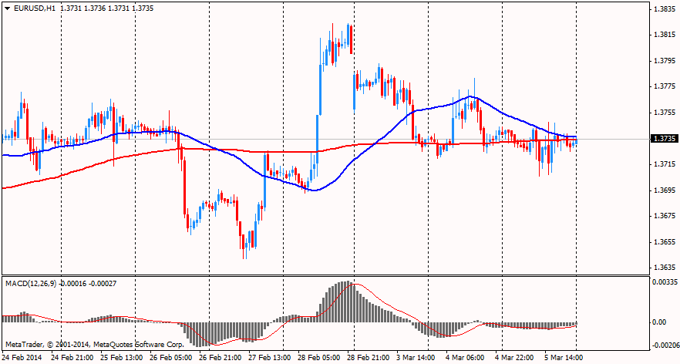680x364 pixels.
Task: Click the 26 Feb 21:00 time label
Action: 220,358
